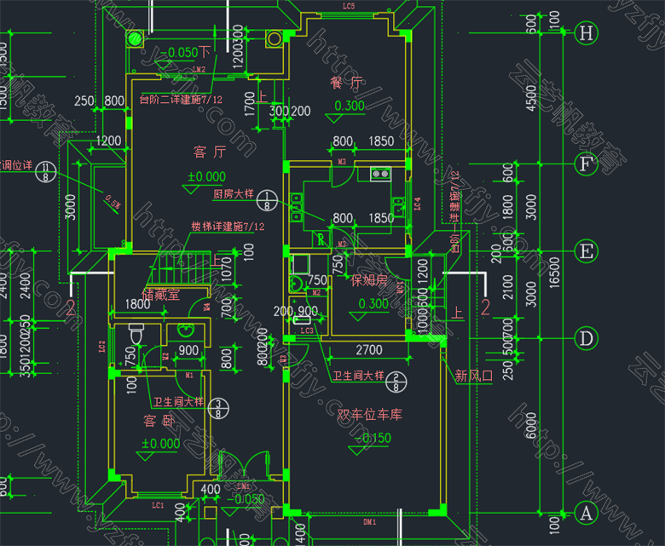Click the M1 door label near 客卧
Viewport: 665px width, 546px height.
(189, 375)
